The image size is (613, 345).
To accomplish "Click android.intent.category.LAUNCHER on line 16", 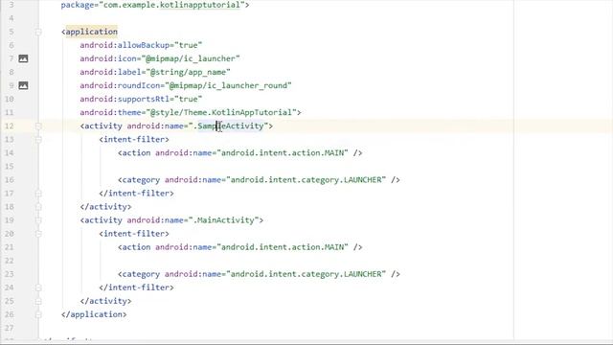I will pyautogui.click(x=306, y=180).
